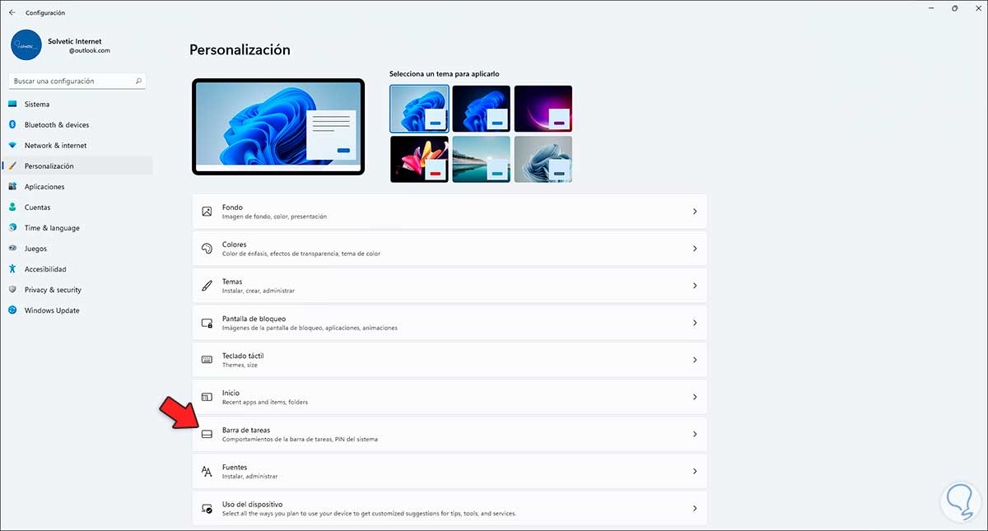Apply the gray swirl theme
The height and width of the screenshot is (531, 988).
pos(543,159)
